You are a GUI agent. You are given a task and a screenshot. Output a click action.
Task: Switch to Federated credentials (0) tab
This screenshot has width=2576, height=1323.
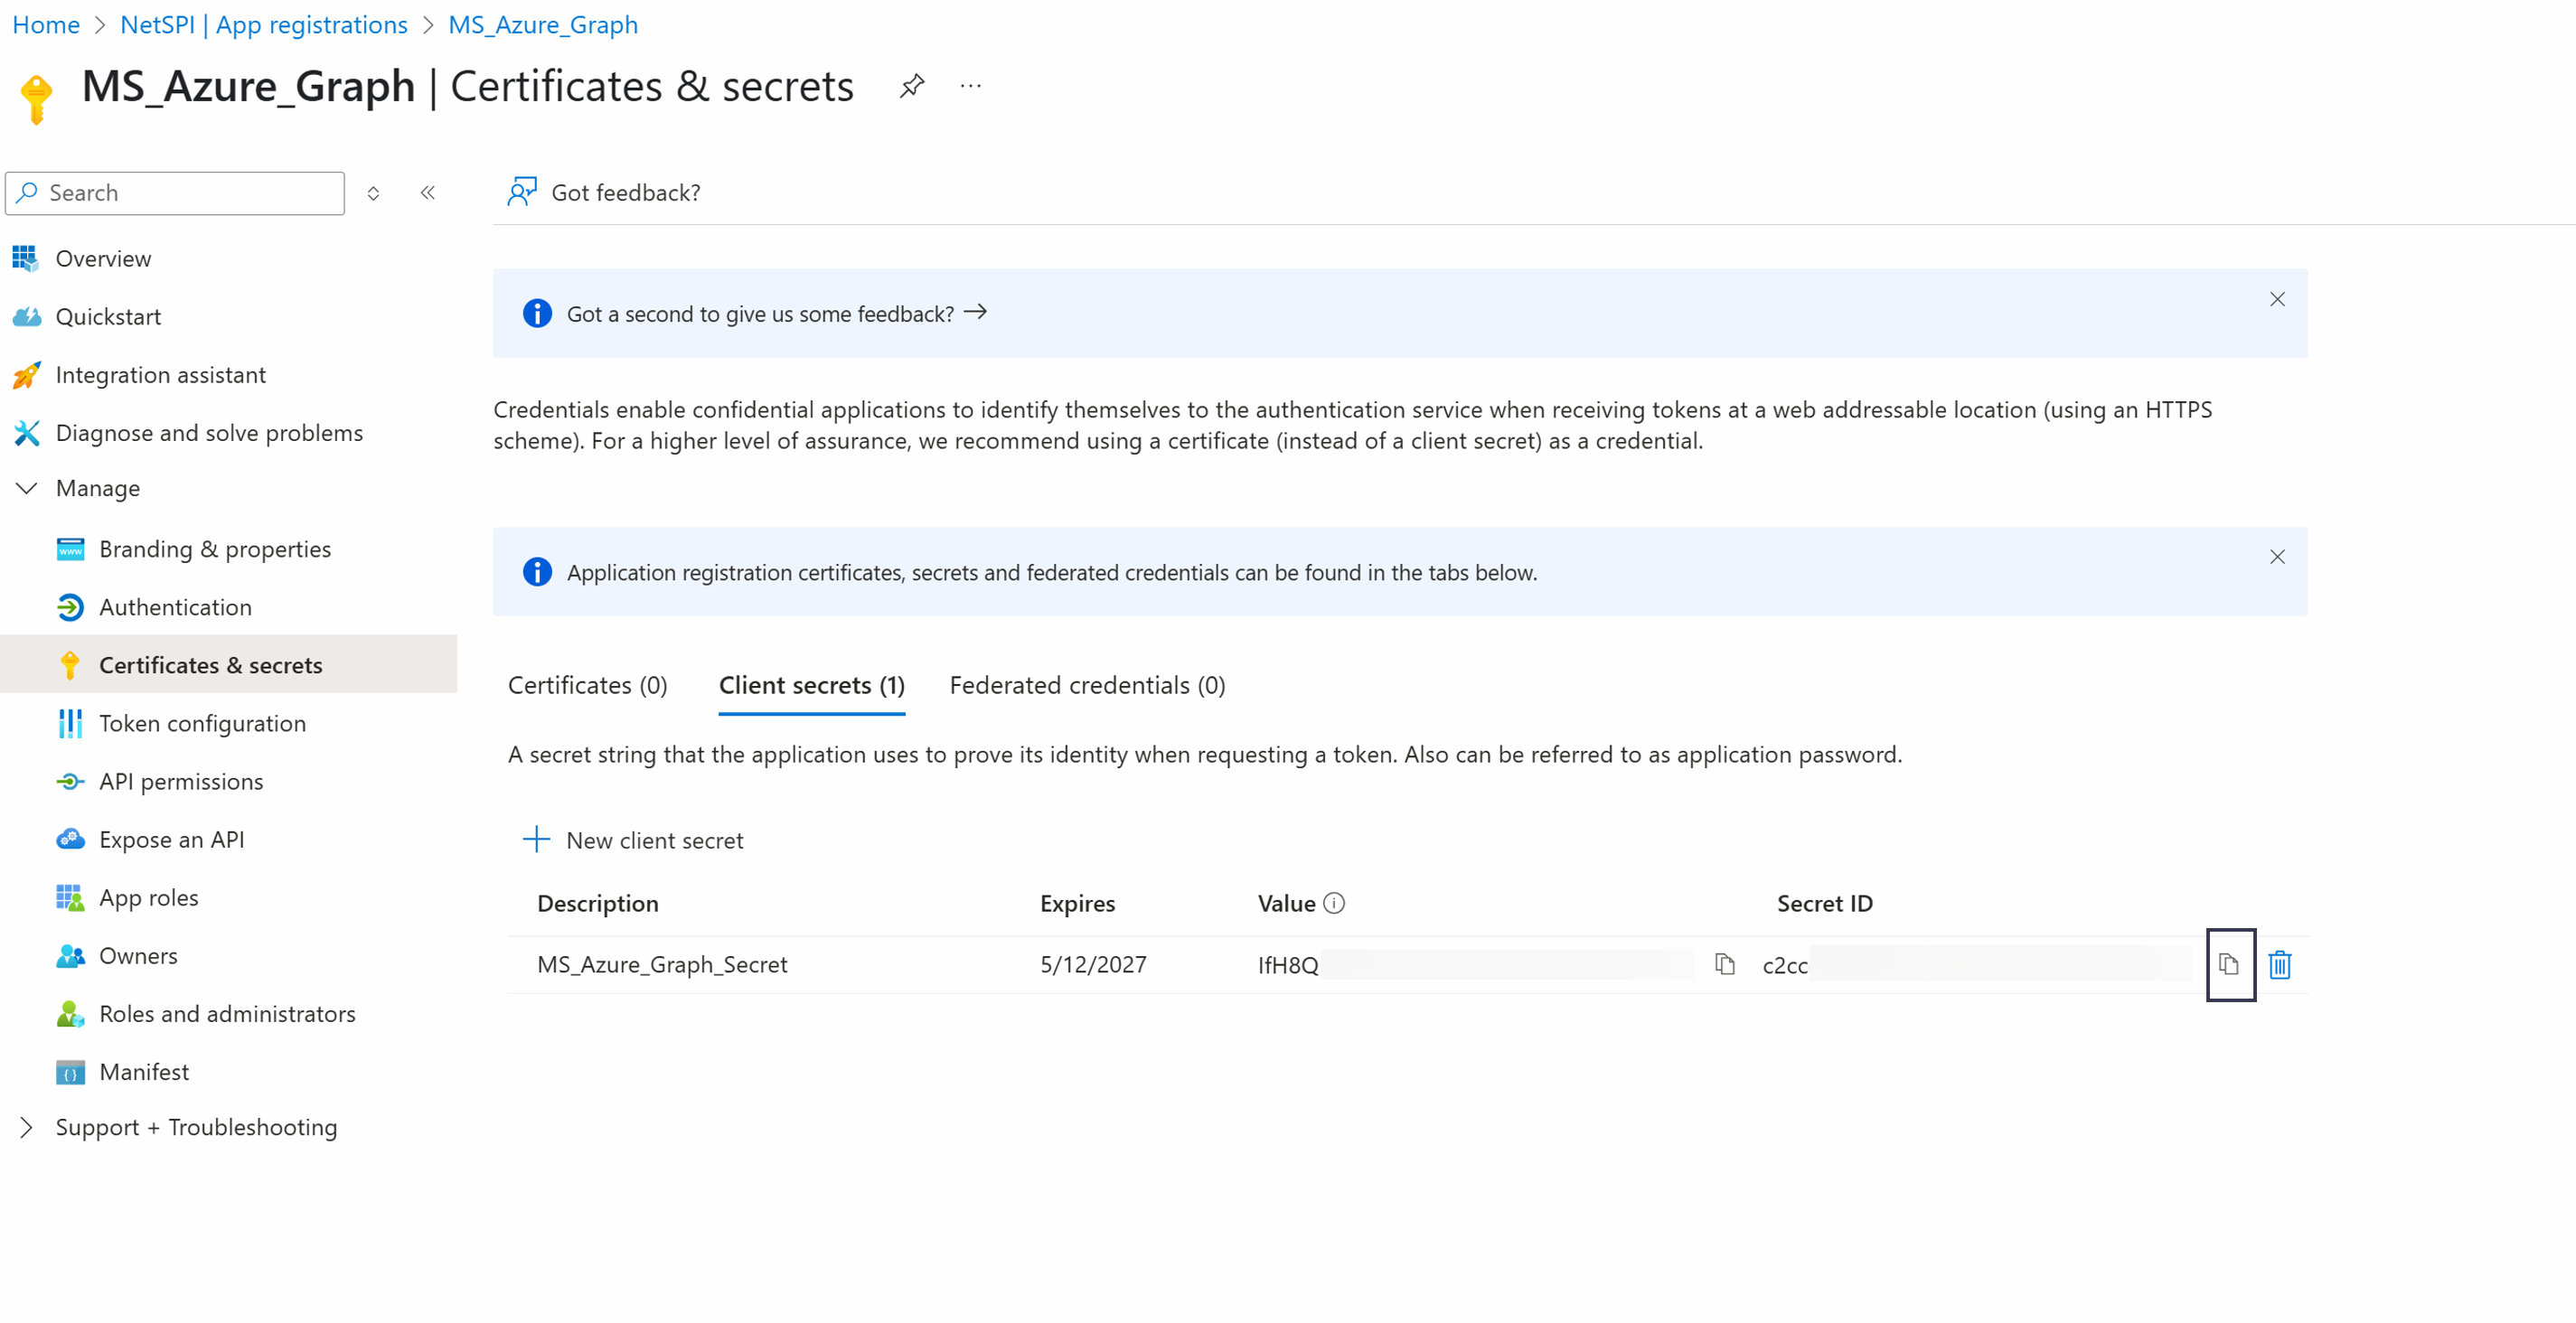click(1087, 685)
